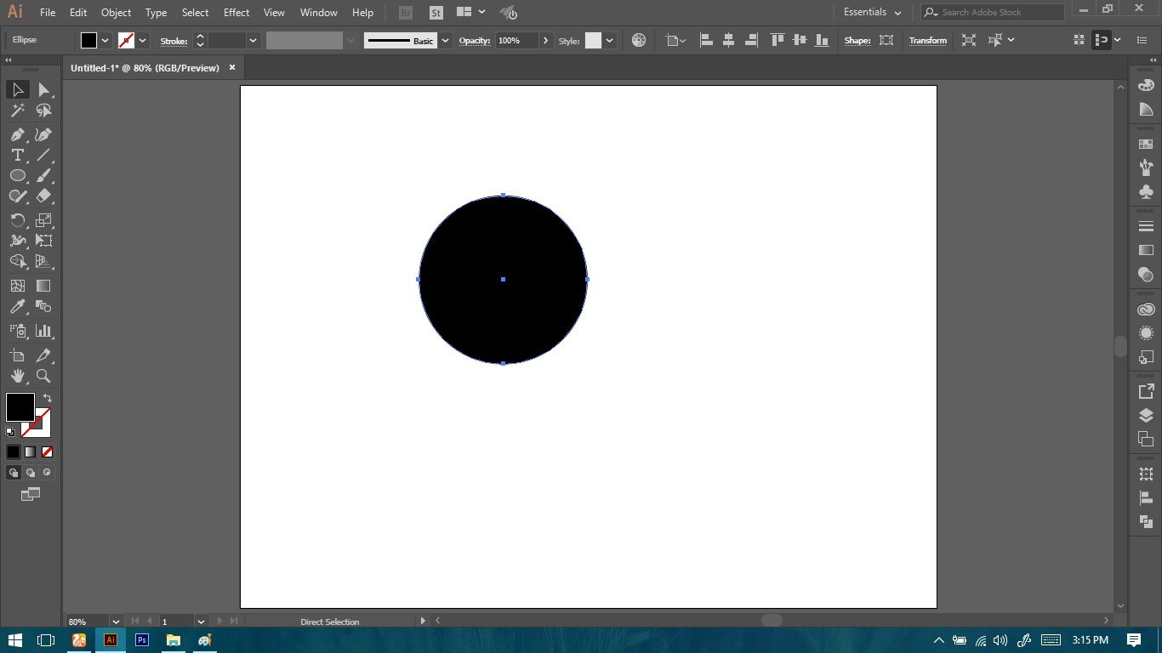Reset to default fill and stroke
The width and height of the screenshot is (1162, 653).
(x=10, y=432)
